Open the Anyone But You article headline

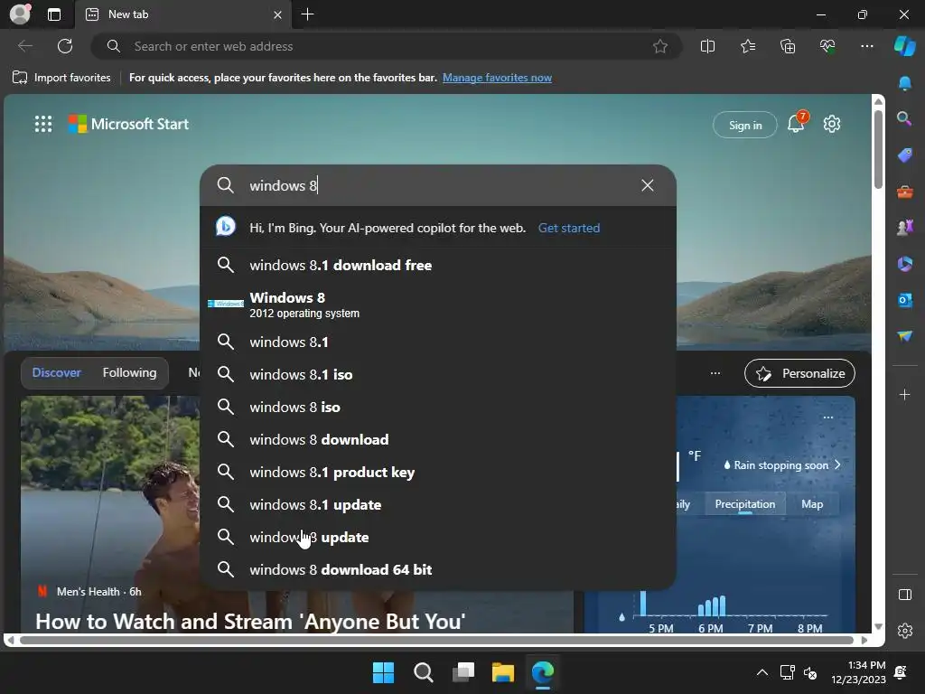(250, 622)
